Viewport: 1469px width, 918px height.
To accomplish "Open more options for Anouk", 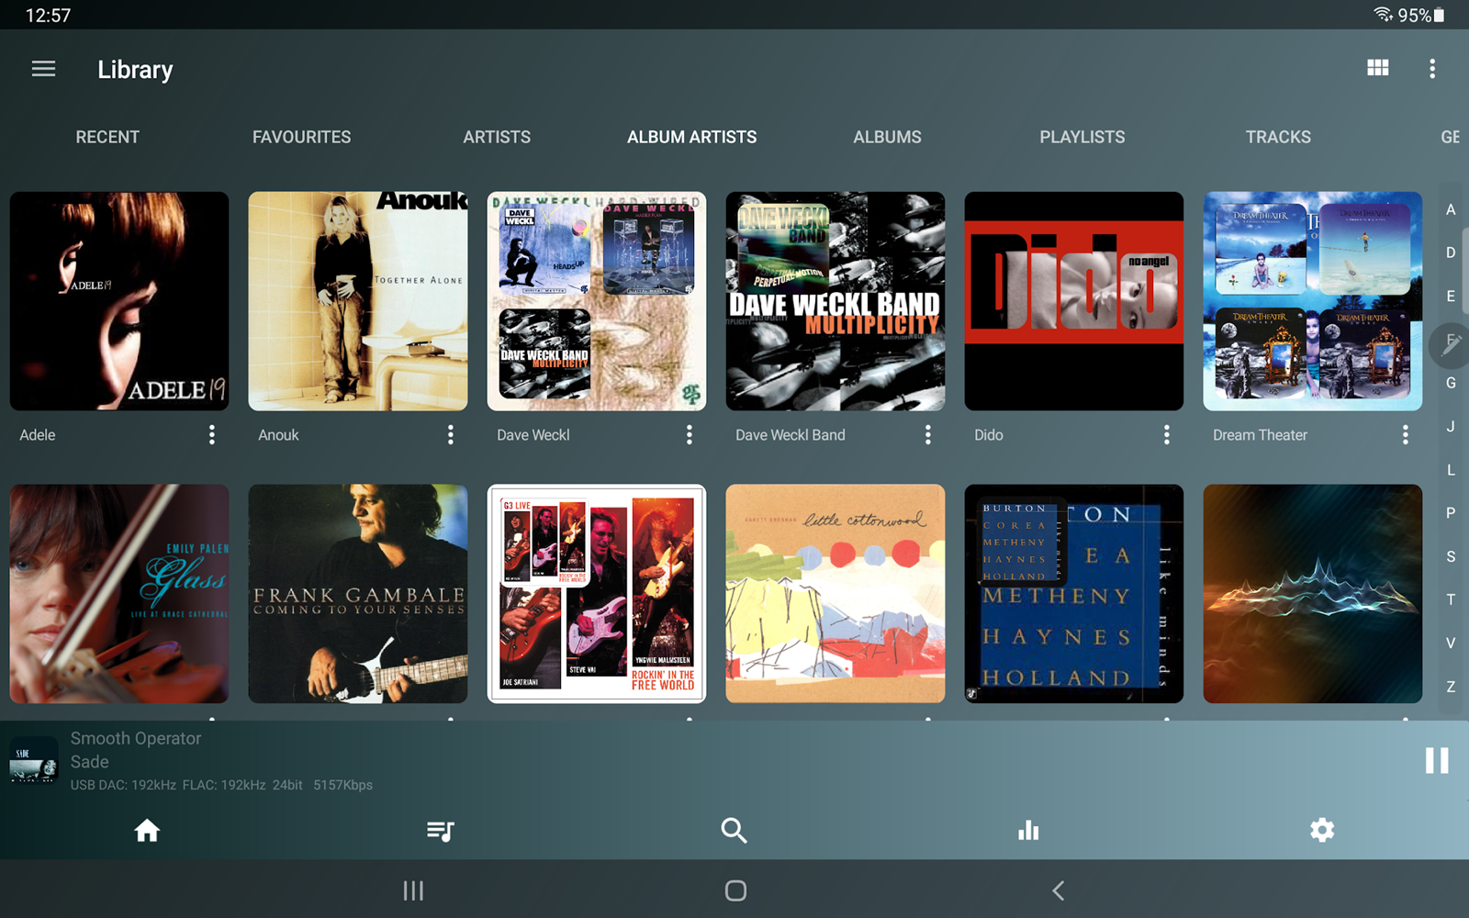I will tap(451, 435).
